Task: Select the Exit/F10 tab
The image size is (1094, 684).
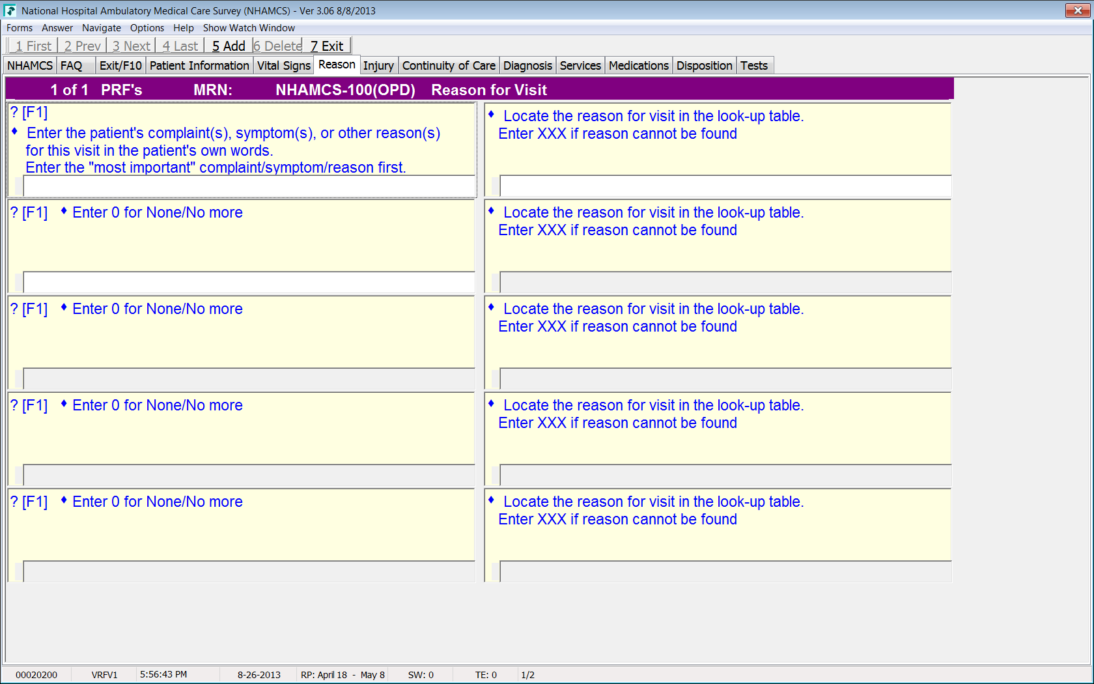Action: pos(120,66)
